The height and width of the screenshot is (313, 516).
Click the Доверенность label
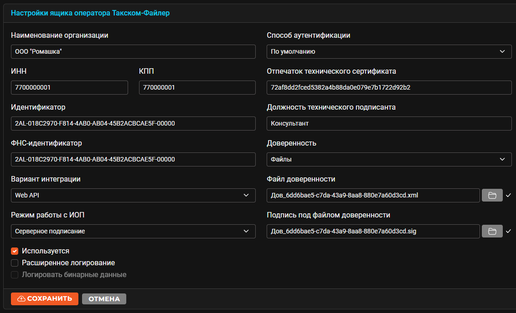pos(292,143)
